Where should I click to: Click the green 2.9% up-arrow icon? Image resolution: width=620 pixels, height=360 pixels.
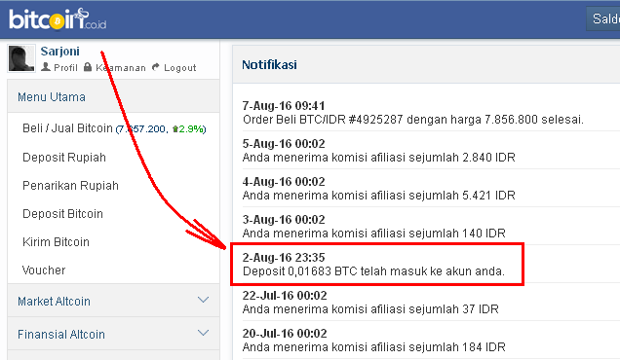pyautogui.click(x=174, y=129)
